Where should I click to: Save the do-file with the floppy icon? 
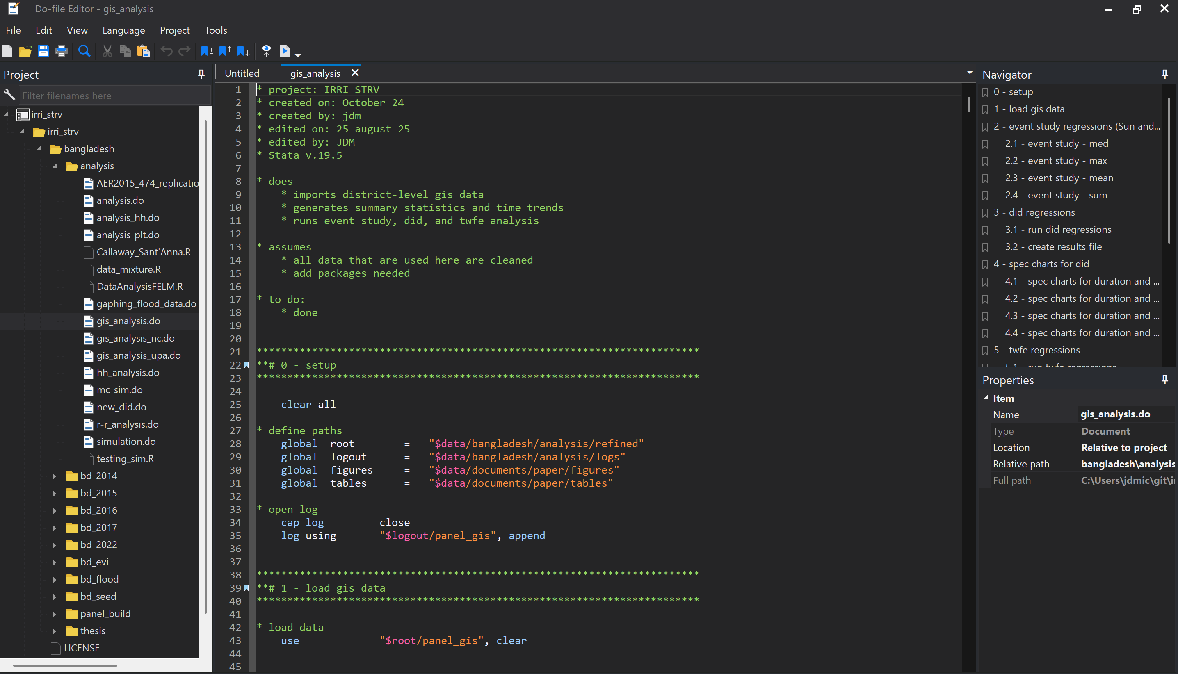tap(43, 51)
